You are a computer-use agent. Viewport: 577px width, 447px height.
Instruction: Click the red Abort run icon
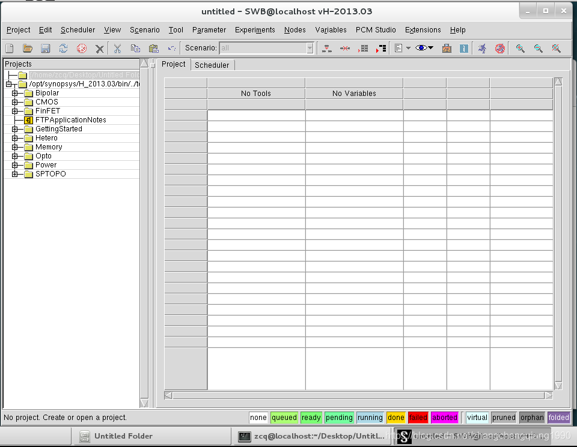coord(499,48)
